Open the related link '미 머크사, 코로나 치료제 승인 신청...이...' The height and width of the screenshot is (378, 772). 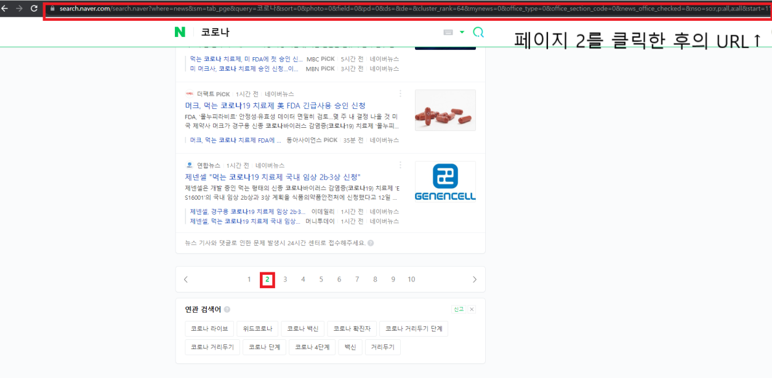(x=244, y=69)
